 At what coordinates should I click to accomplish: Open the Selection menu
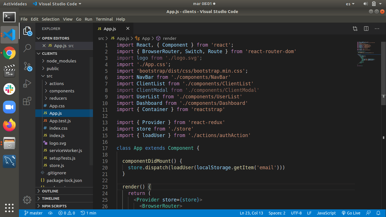(51, 19)
